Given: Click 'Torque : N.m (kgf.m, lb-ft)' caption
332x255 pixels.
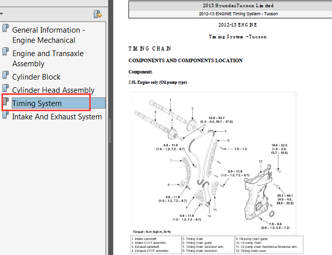Looking at the screenshot, I should [151, 232].
